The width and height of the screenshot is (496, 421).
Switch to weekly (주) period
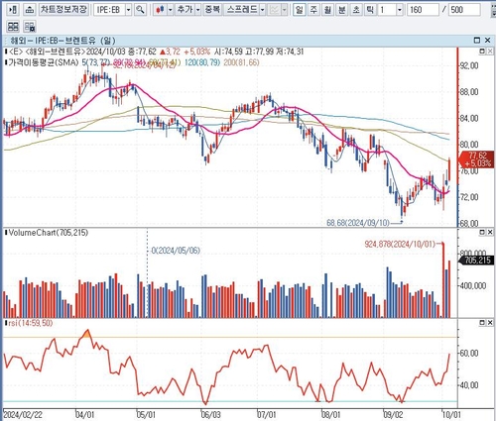point(313,10)
